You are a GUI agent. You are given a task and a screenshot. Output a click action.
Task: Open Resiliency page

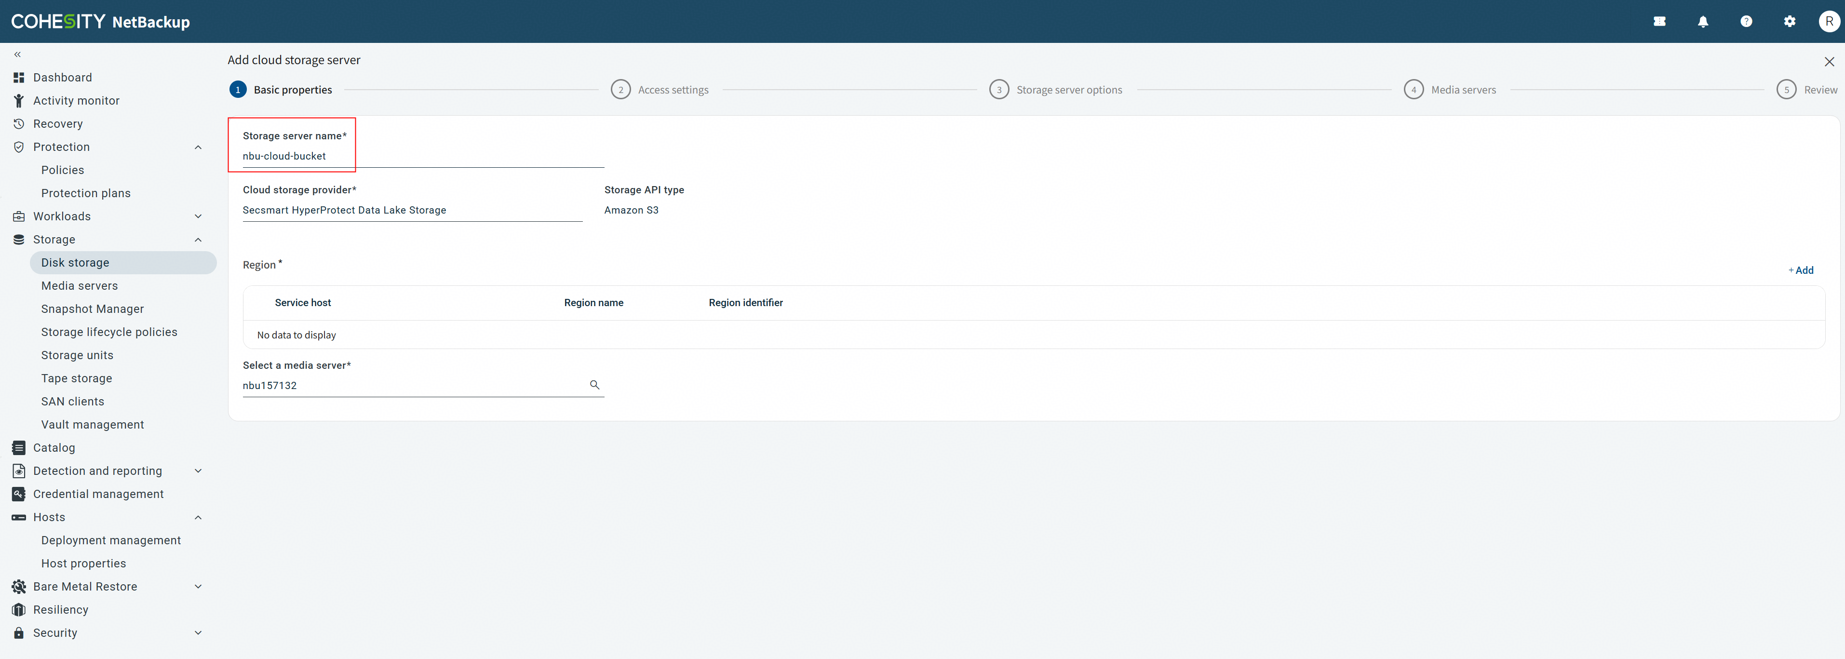click(61, 609)
